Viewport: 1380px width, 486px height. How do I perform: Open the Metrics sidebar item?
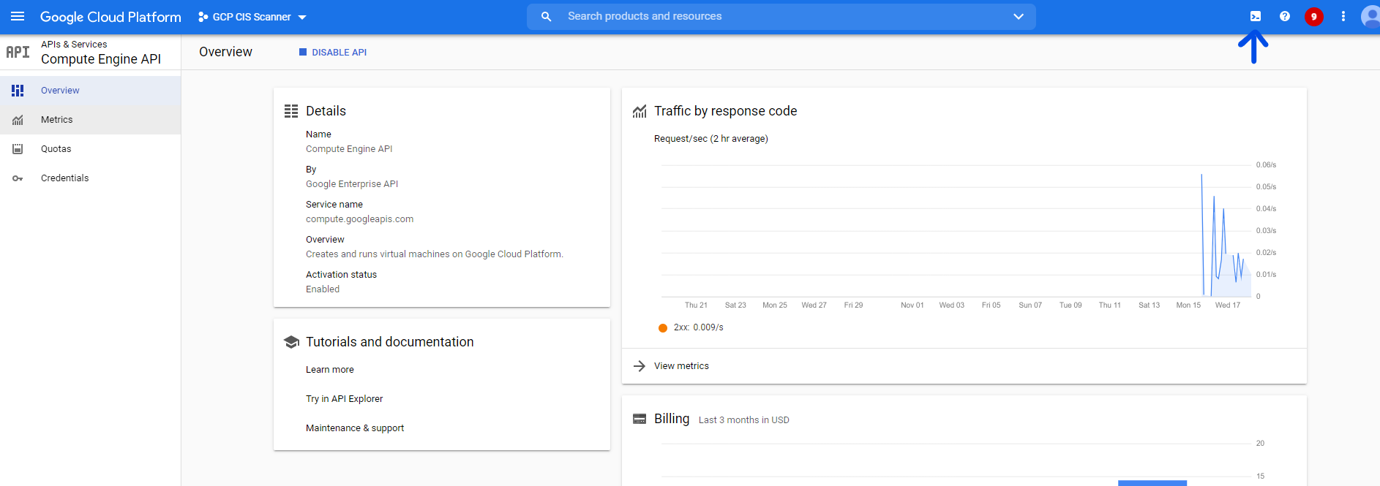(x=57, y=120)
